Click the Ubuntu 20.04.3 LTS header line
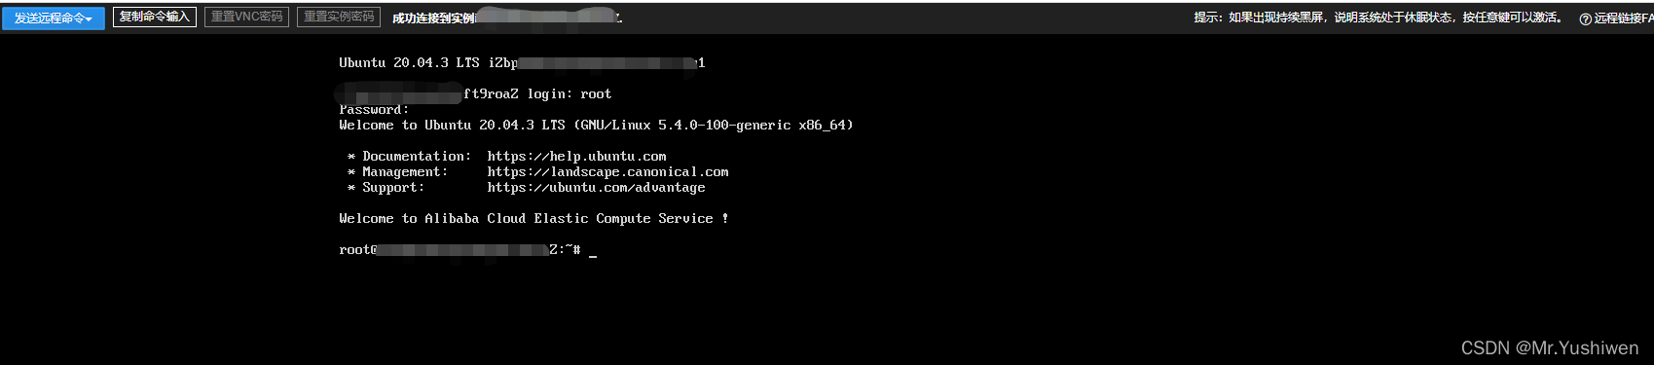Screen dimensions: 1654x365 [522, 62]
